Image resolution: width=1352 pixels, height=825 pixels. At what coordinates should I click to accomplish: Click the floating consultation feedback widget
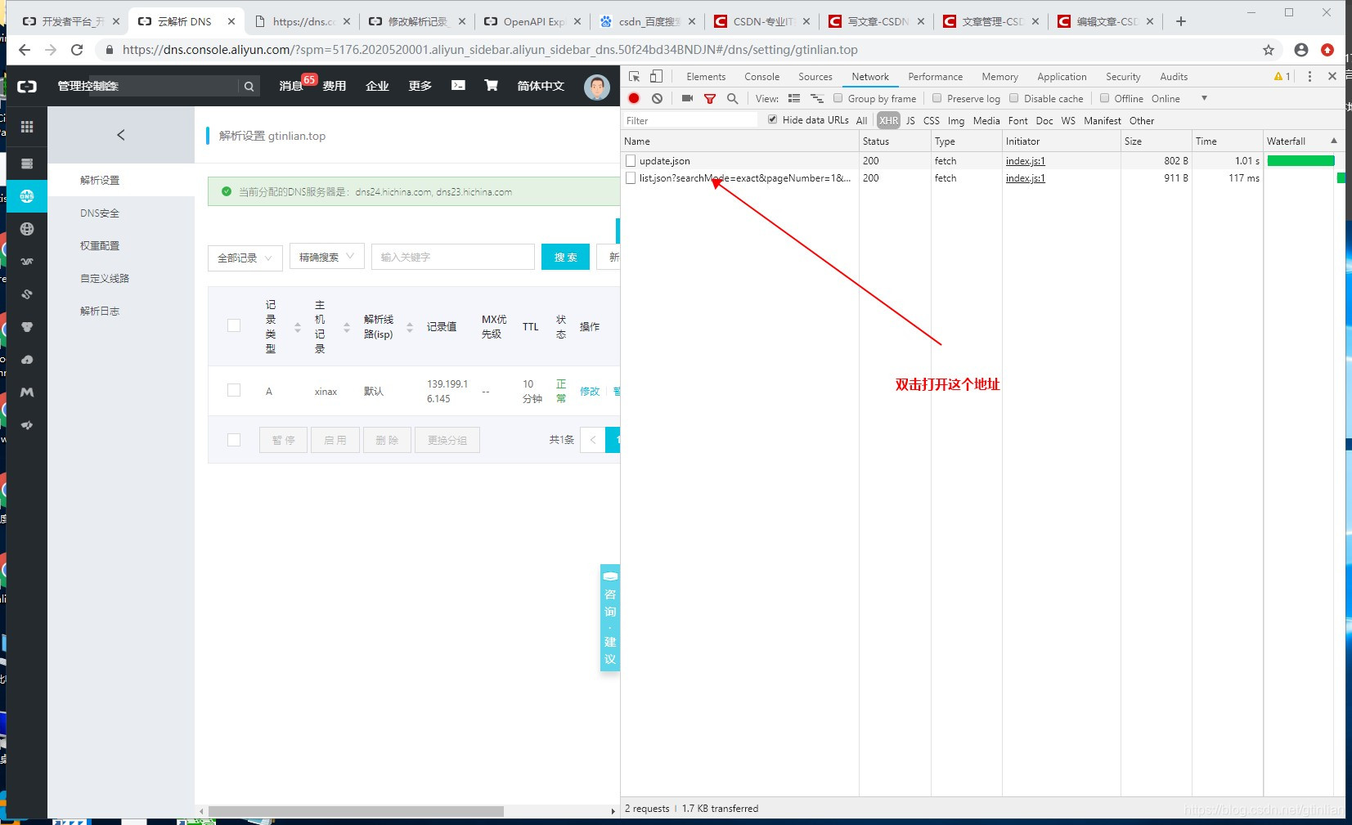610,618
